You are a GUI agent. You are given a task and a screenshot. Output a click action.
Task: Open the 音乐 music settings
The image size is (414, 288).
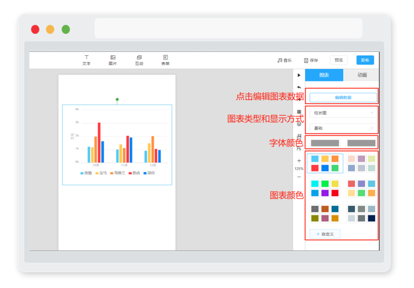(x=284, y=60)
